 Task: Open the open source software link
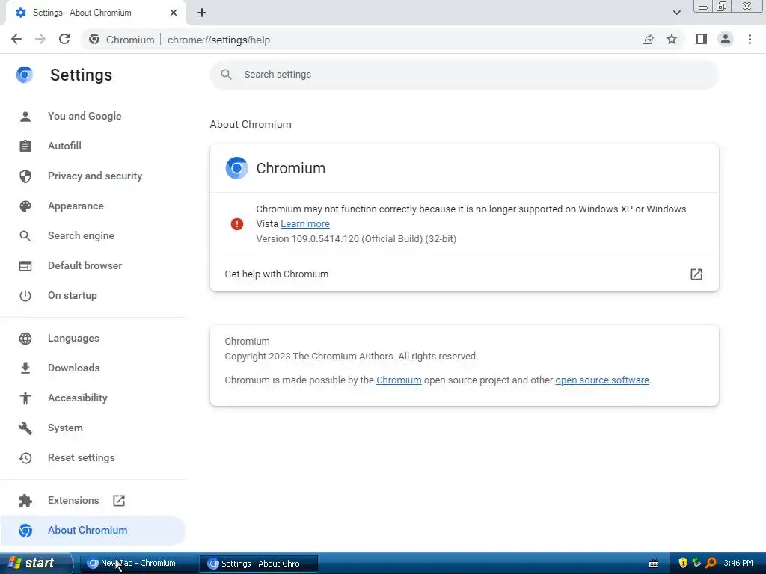(602, 380)
